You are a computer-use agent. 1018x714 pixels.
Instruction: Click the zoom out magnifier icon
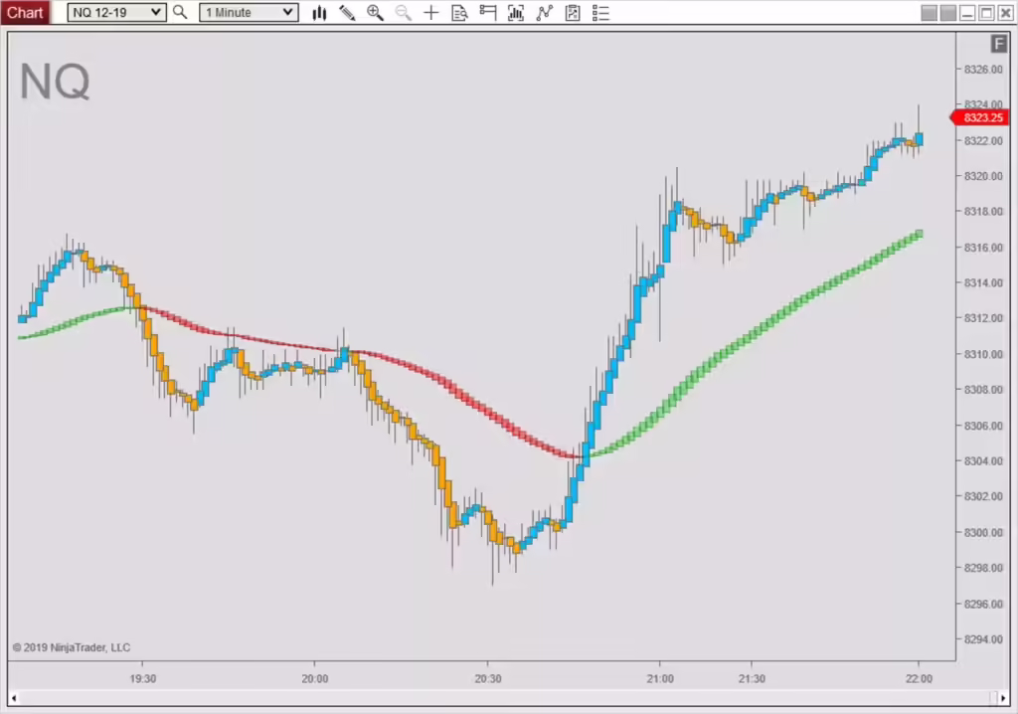(403, 13)
